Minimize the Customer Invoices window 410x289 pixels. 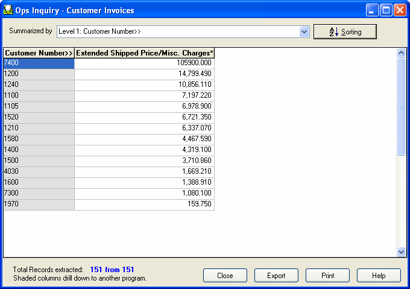coord(372,10)
